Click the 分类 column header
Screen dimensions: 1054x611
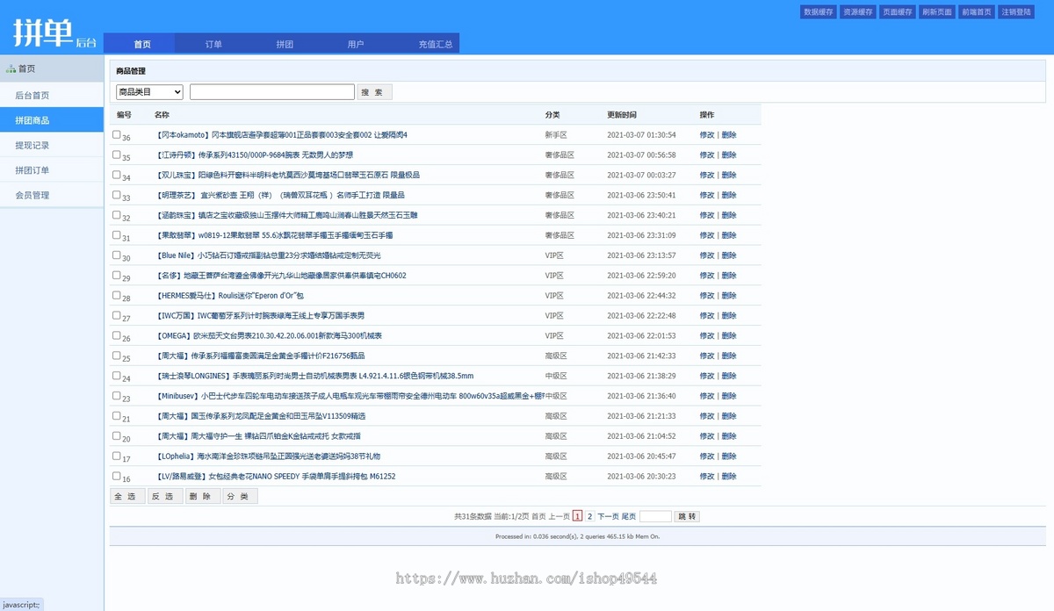click(552, 115)
